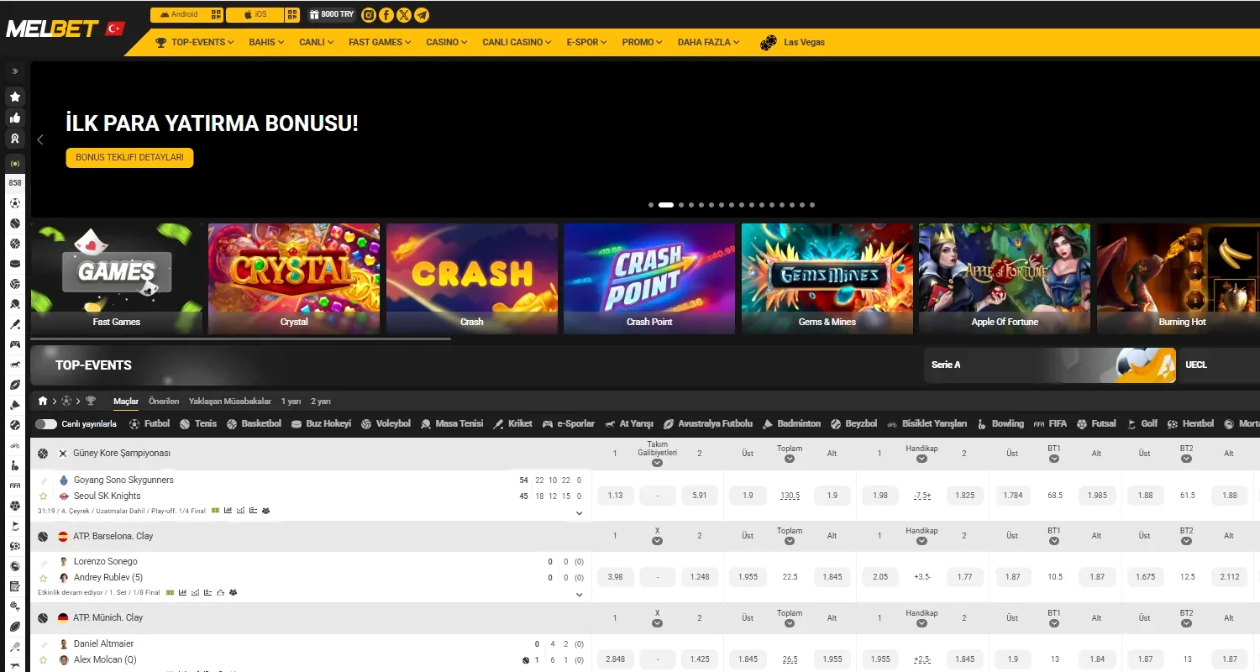Open the Facebook social link
1260x672 pixels.
[x=386, y=15]
